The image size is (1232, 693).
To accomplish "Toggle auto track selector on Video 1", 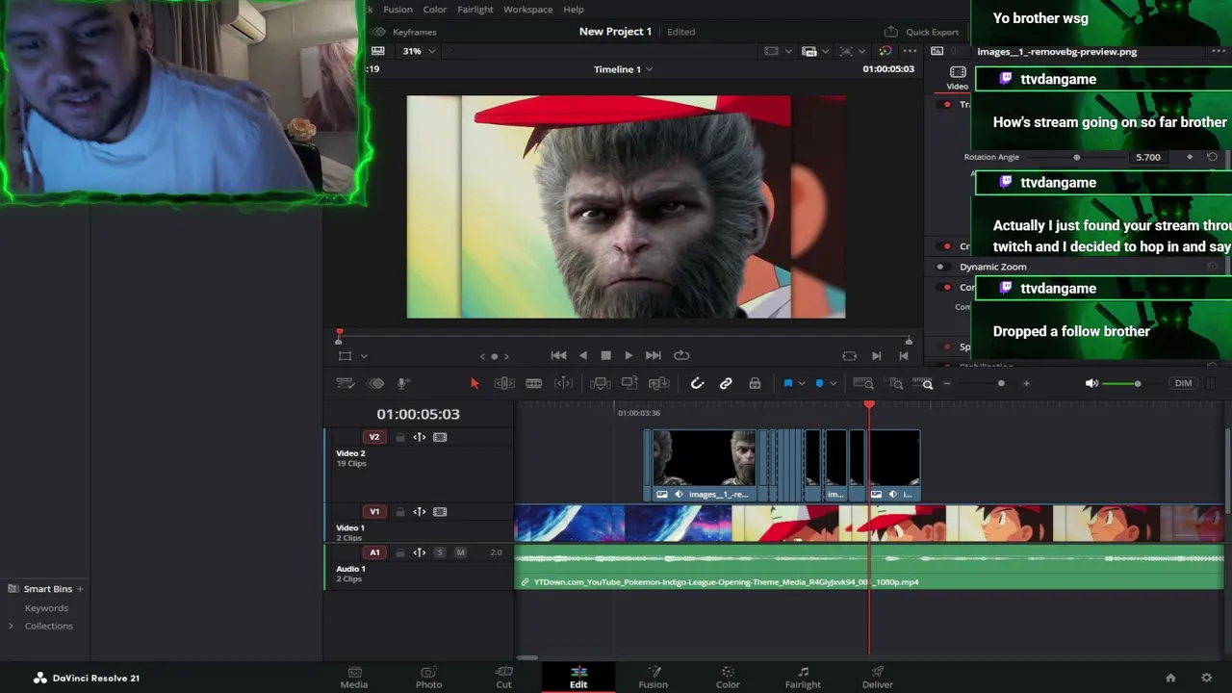I will pos(420,512).
